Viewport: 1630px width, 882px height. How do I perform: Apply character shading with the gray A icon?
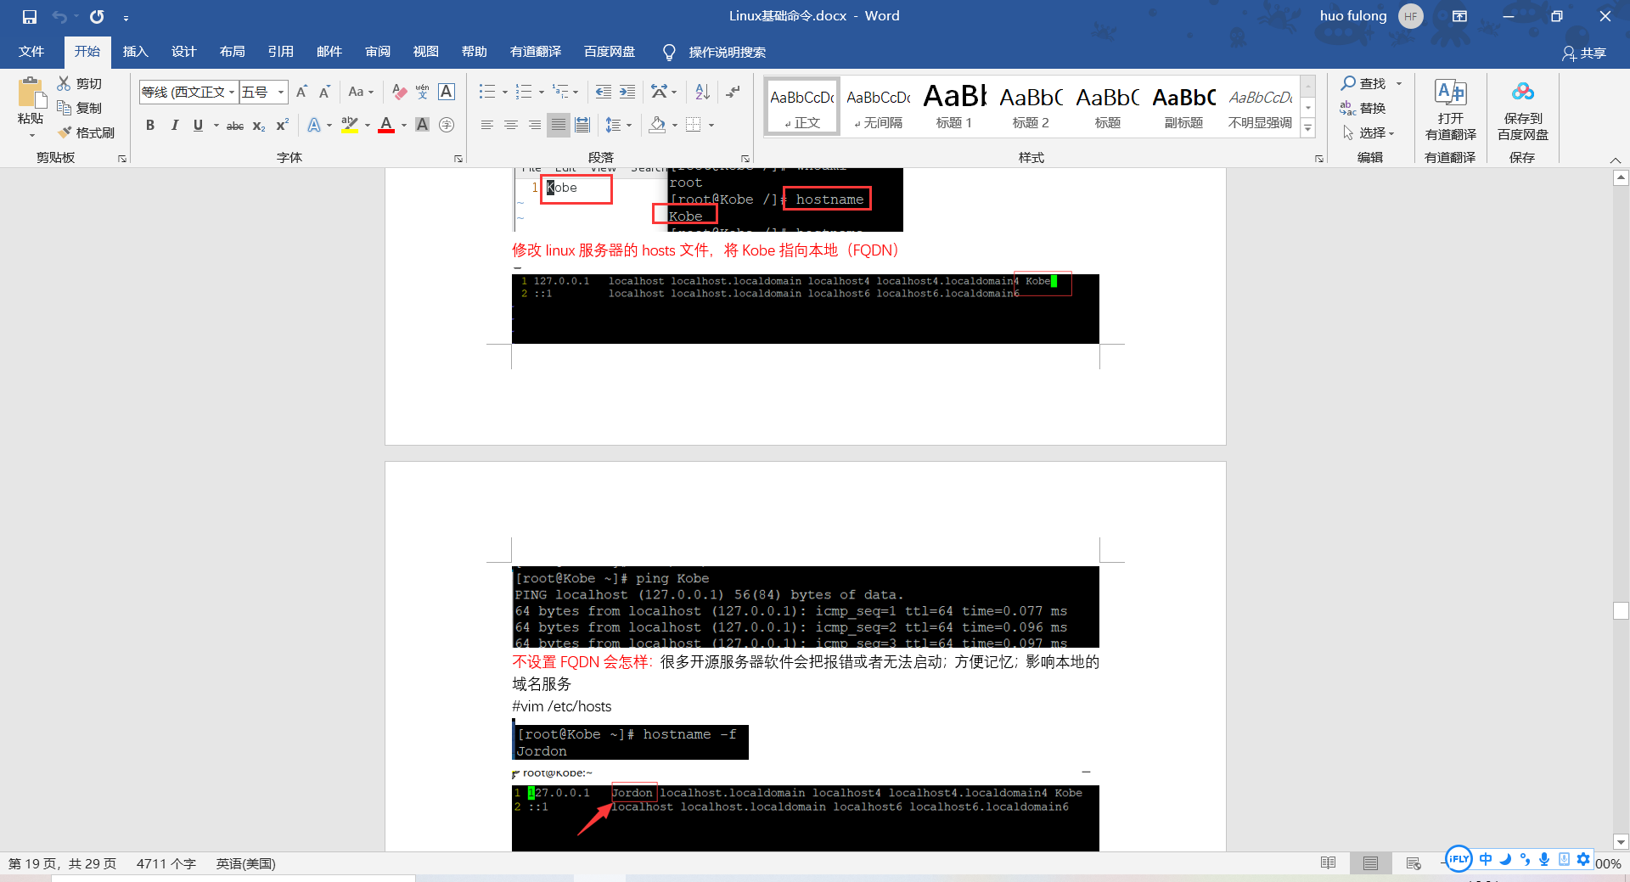pyautogui.click(x=422, y=126)
